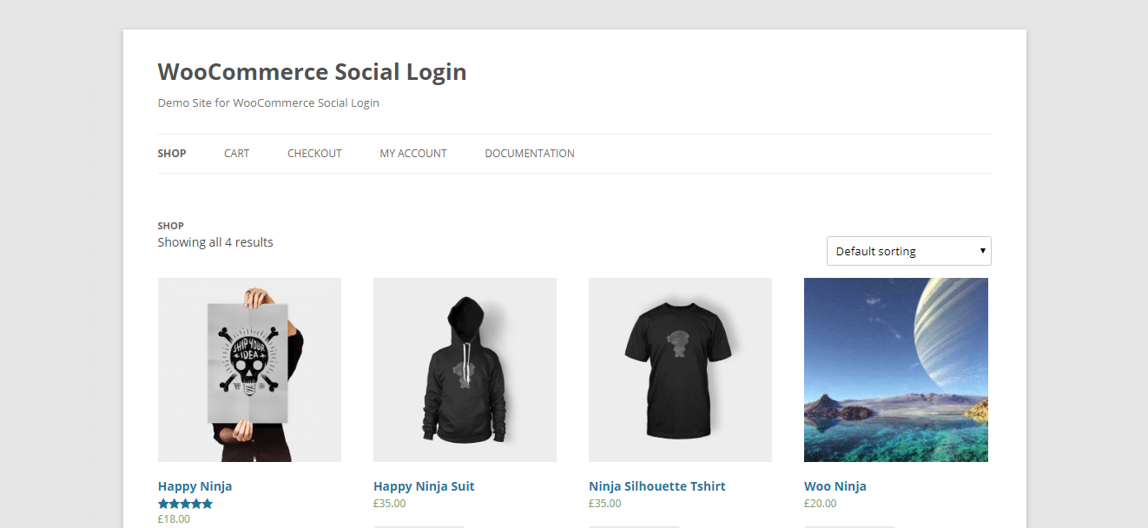This screenshot has width=1148, height=528.
Task: Click the five-star rating under Happy Ninja
Action: click(x=185, y=503)
